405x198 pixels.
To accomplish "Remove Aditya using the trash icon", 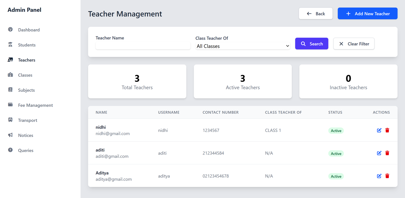I will coord(387,176).
